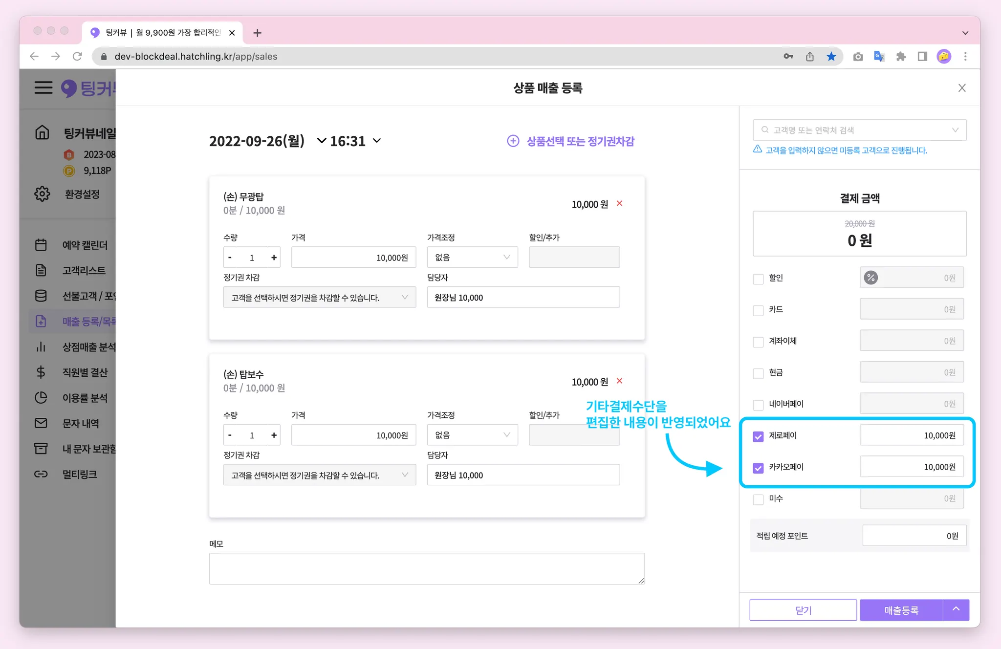
Task: Bookmark star icon in address bar
Action: click(x=831, y=57)
